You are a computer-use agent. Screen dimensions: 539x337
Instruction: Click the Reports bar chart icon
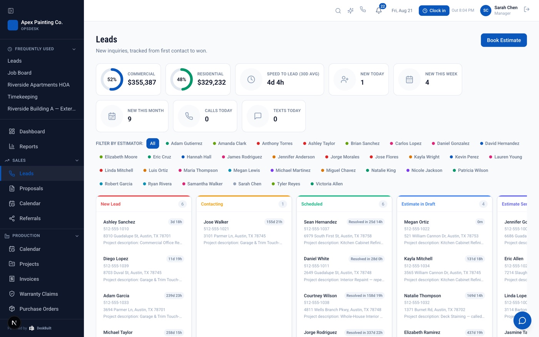(12, 146)
